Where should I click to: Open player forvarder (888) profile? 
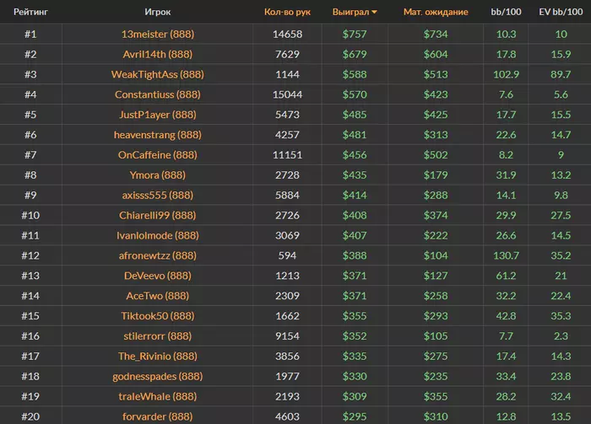click(158, 416)
